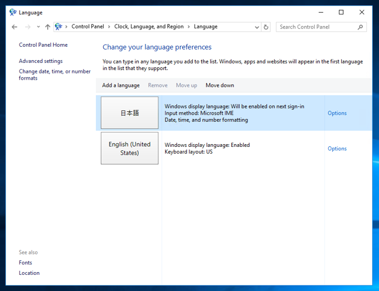Click the Language breadcrumb item

(206, 27)
